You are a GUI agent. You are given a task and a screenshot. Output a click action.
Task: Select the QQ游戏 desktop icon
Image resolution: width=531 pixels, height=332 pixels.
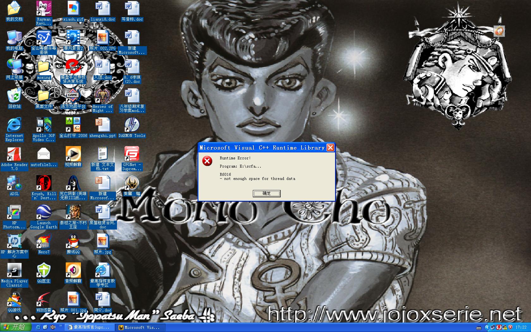pos(14,302)
